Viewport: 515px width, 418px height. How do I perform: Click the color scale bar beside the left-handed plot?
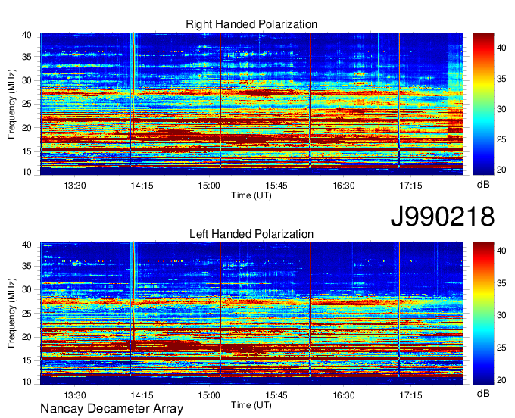click(483, 313)
